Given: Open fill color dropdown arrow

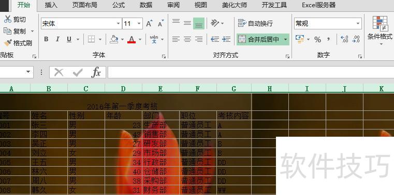Looking at the screenshot, I should [122, 40].
